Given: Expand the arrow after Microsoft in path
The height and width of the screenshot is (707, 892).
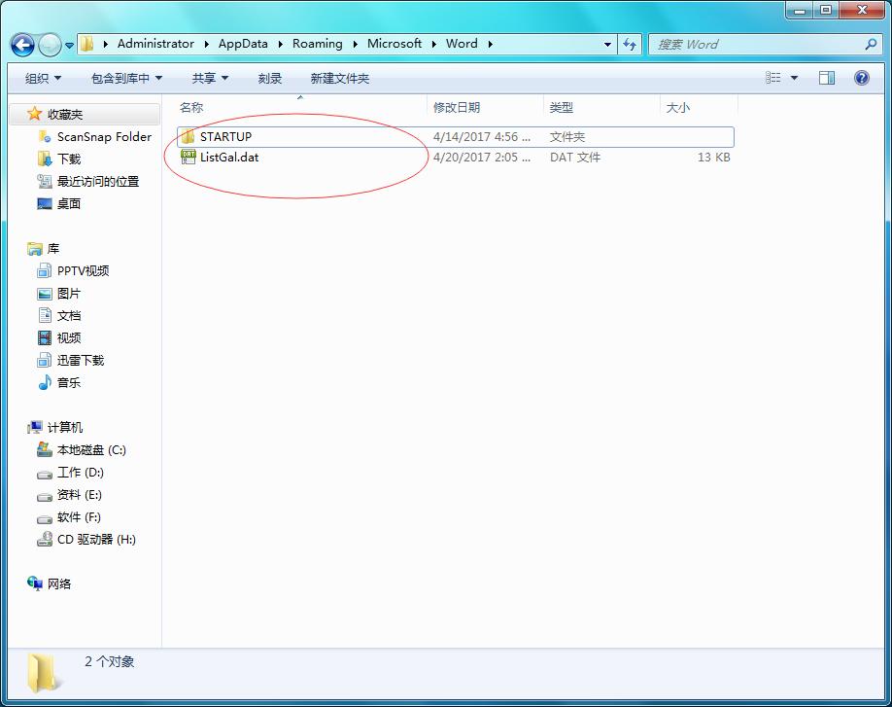Looking at the screenshot, I should pyautogui.click(x=434, y=45).
